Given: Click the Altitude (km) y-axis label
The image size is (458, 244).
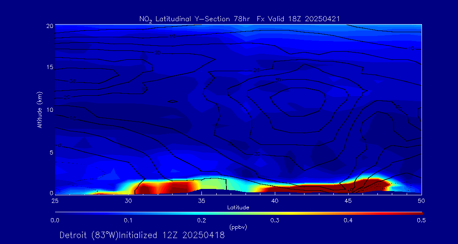Looking at the screenshot, I should [x=39, y=109].
